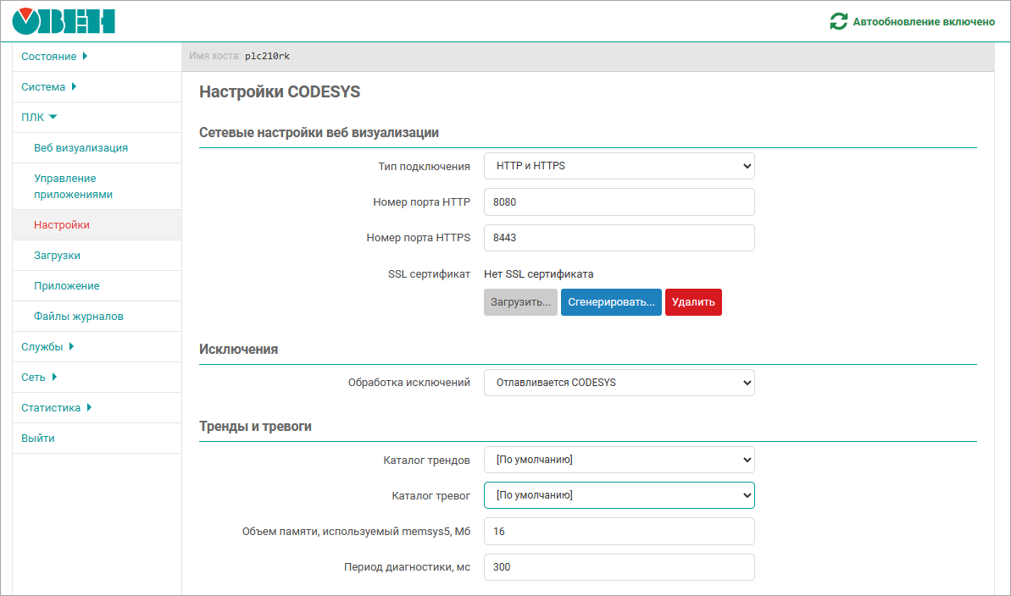Open the Веб визуализация page
The width and height of the screenshot is (1011, 596).
[81, 148]
